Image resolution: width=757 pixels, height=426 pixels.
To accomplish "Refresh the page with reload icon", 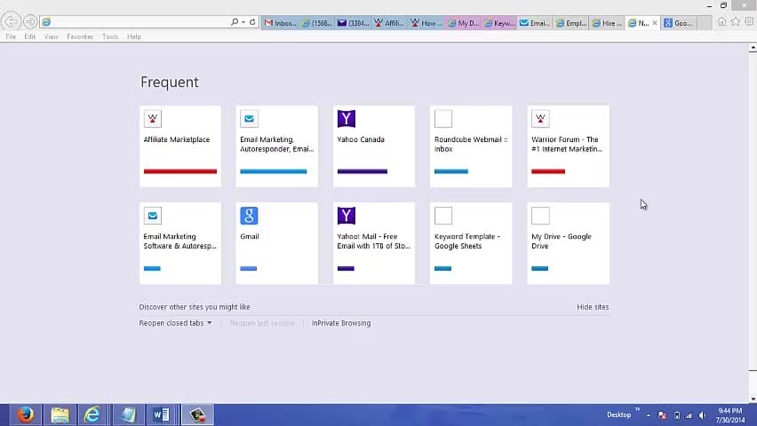I will pyautogui.click(x=252, y=21).
